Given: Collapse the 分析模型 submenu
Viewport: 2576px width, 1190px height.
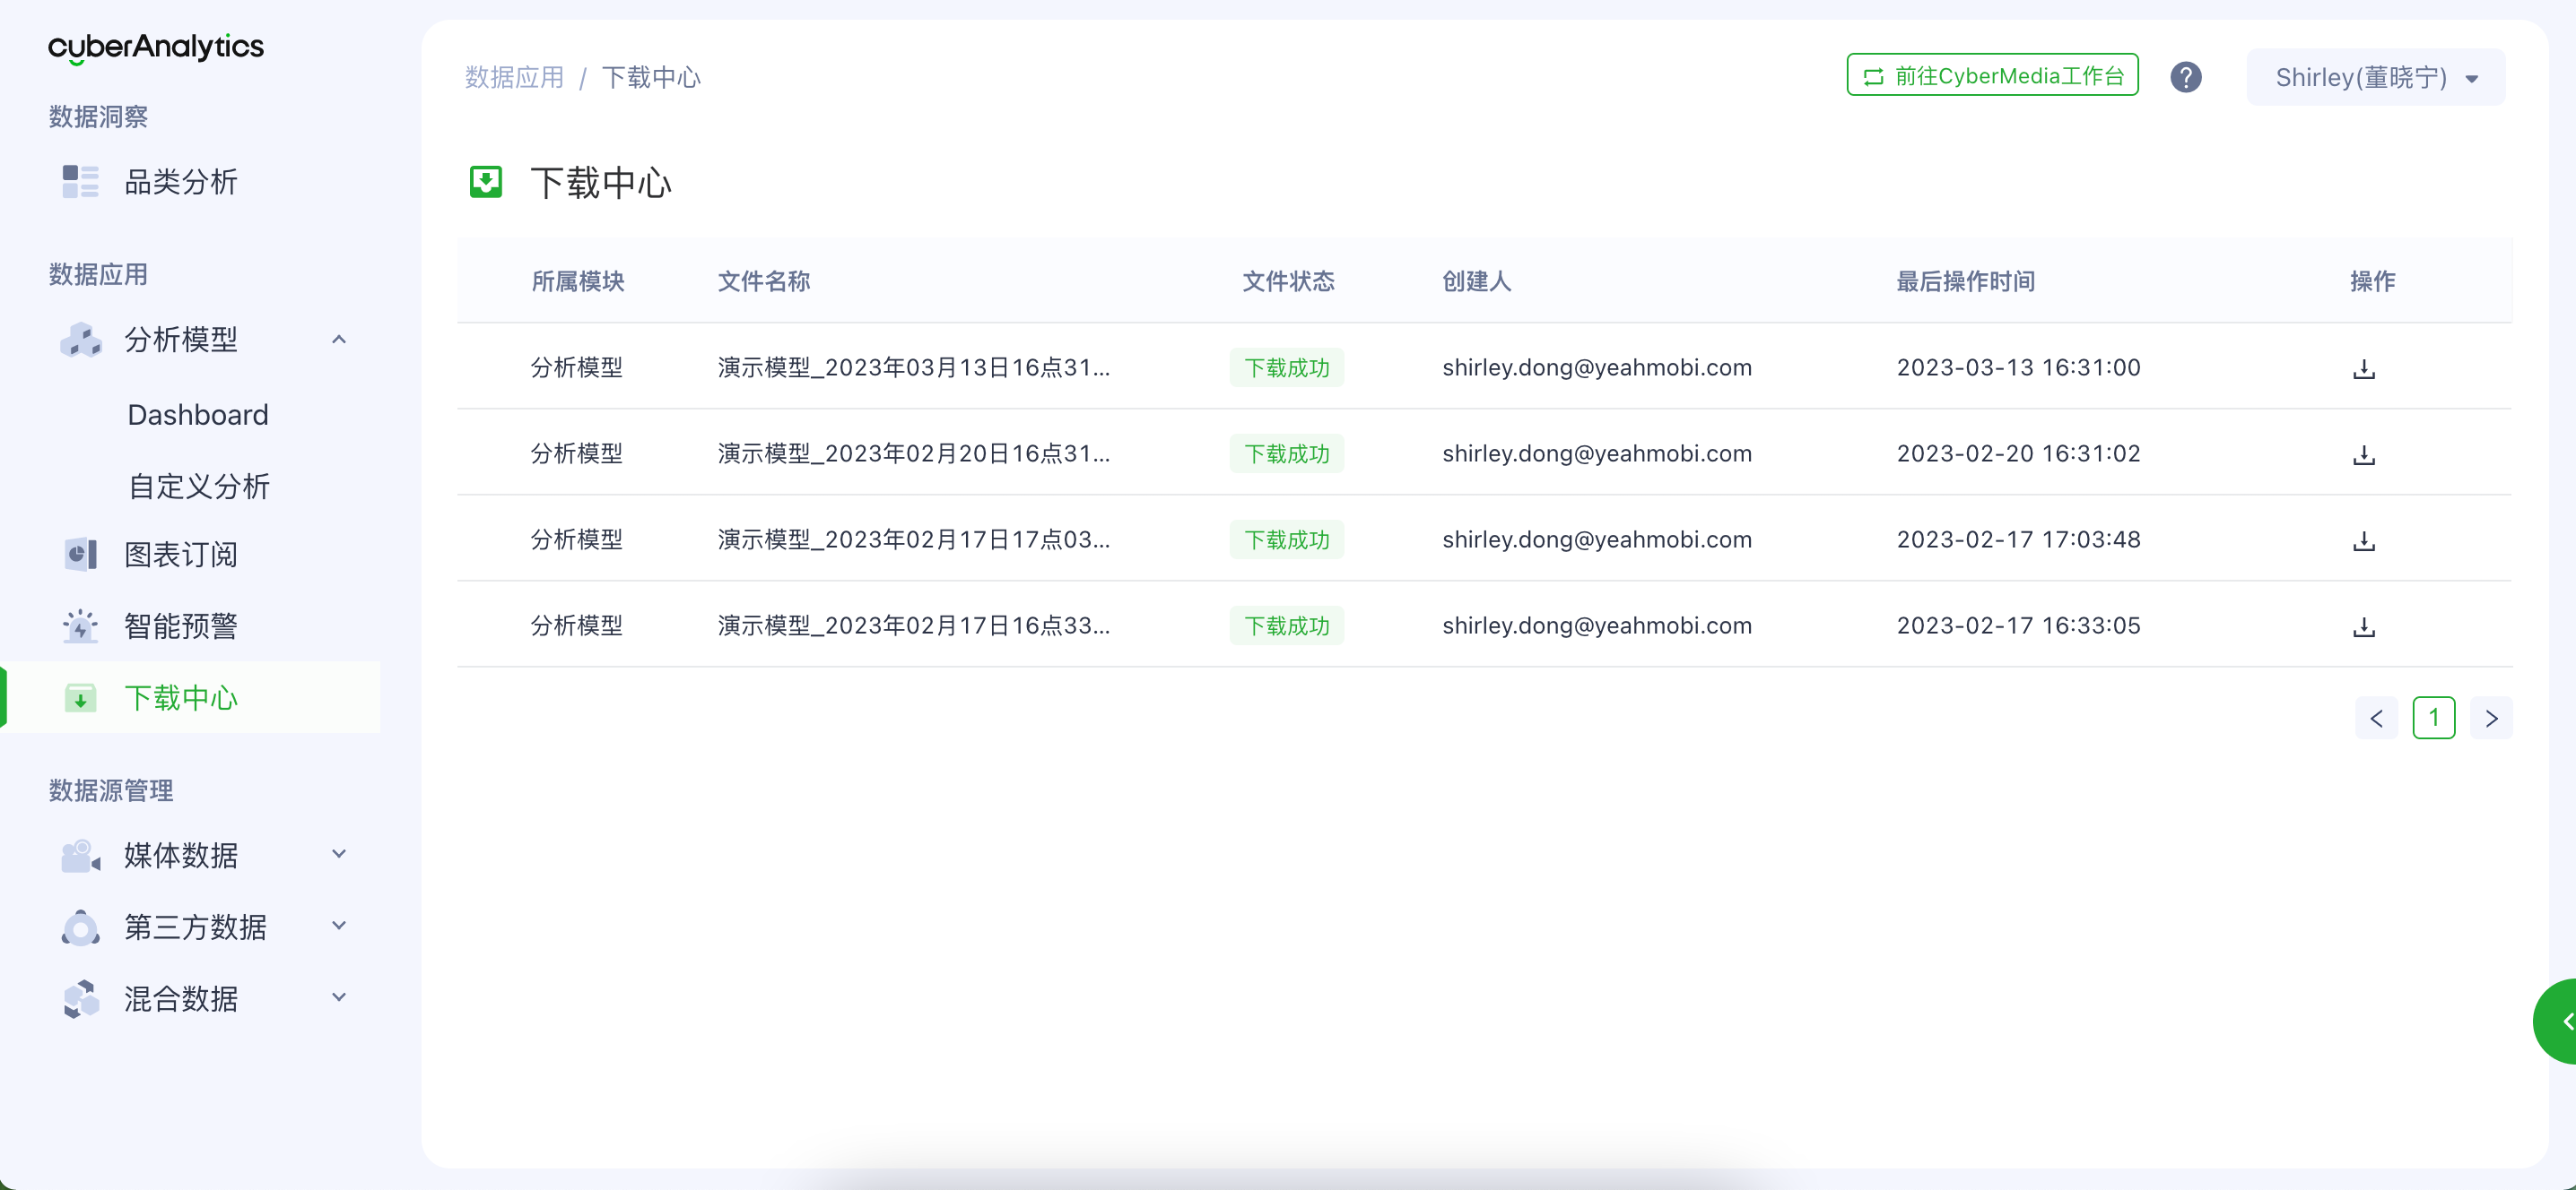Looking at the screenshot, I should (x=339, y=340).
